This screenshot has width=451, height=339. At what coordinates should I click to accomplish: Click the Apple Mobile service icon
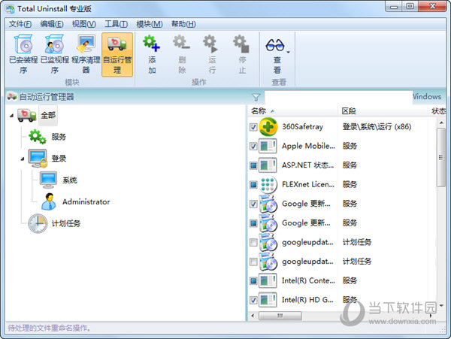(x=268, y=146)
